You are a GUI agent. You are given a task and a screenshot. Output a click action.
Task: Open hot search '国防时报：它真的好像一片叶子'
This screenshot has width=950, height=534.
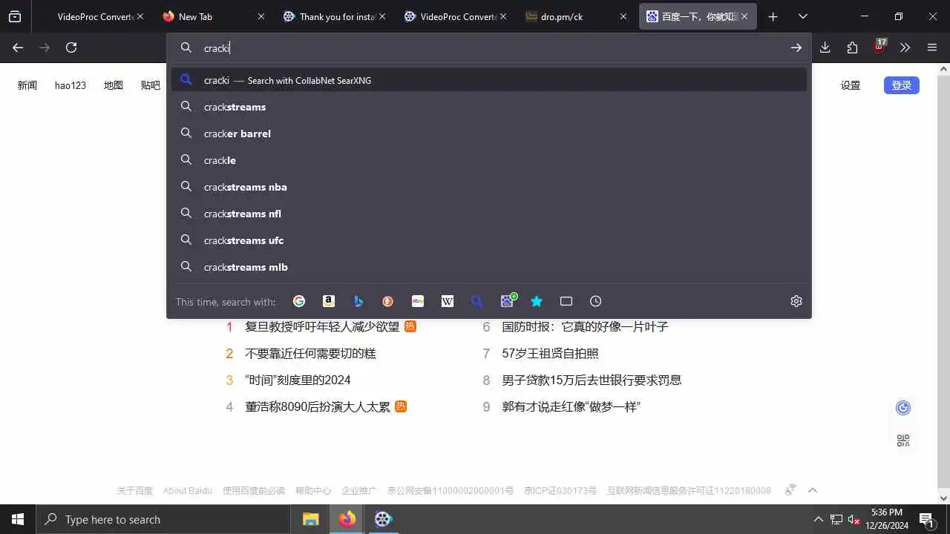point(586,326)
